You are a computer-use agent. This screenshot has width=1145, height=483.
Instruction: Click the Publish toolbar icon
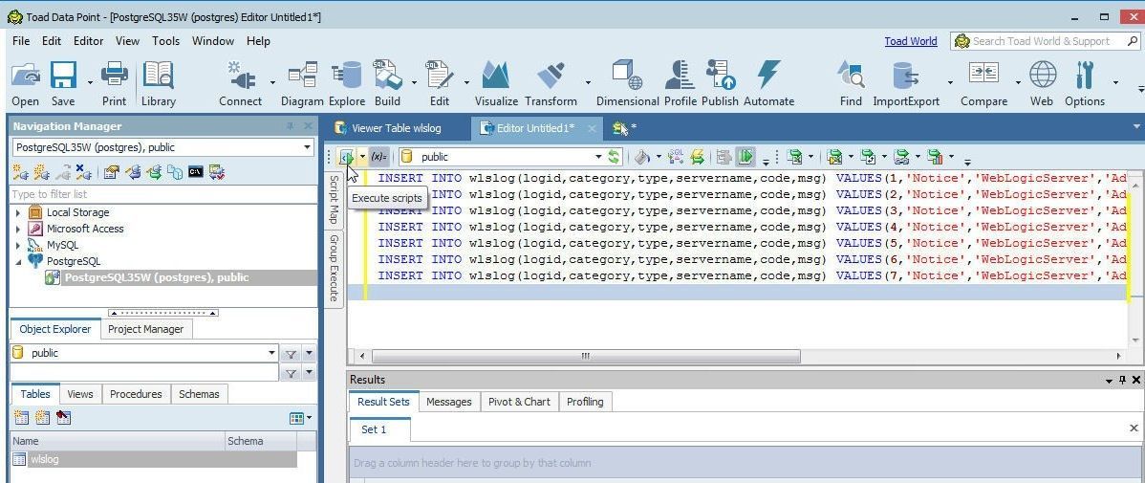[720, 84]
